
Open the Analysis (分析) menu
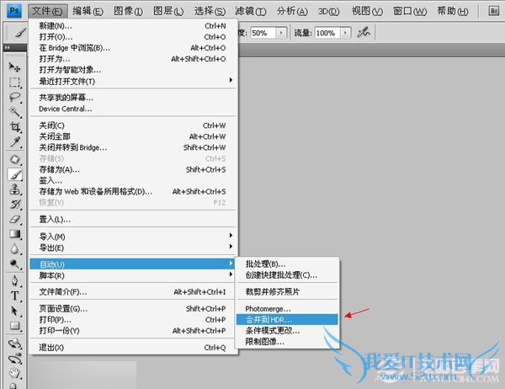[x=292, y=11]
